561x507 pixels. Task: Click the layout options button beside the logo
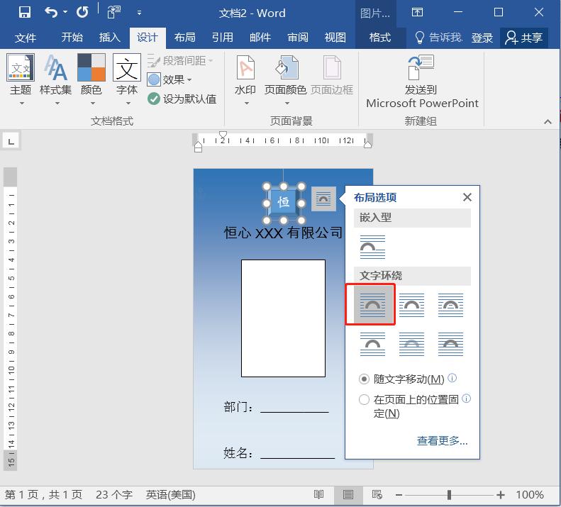(323, 199)
